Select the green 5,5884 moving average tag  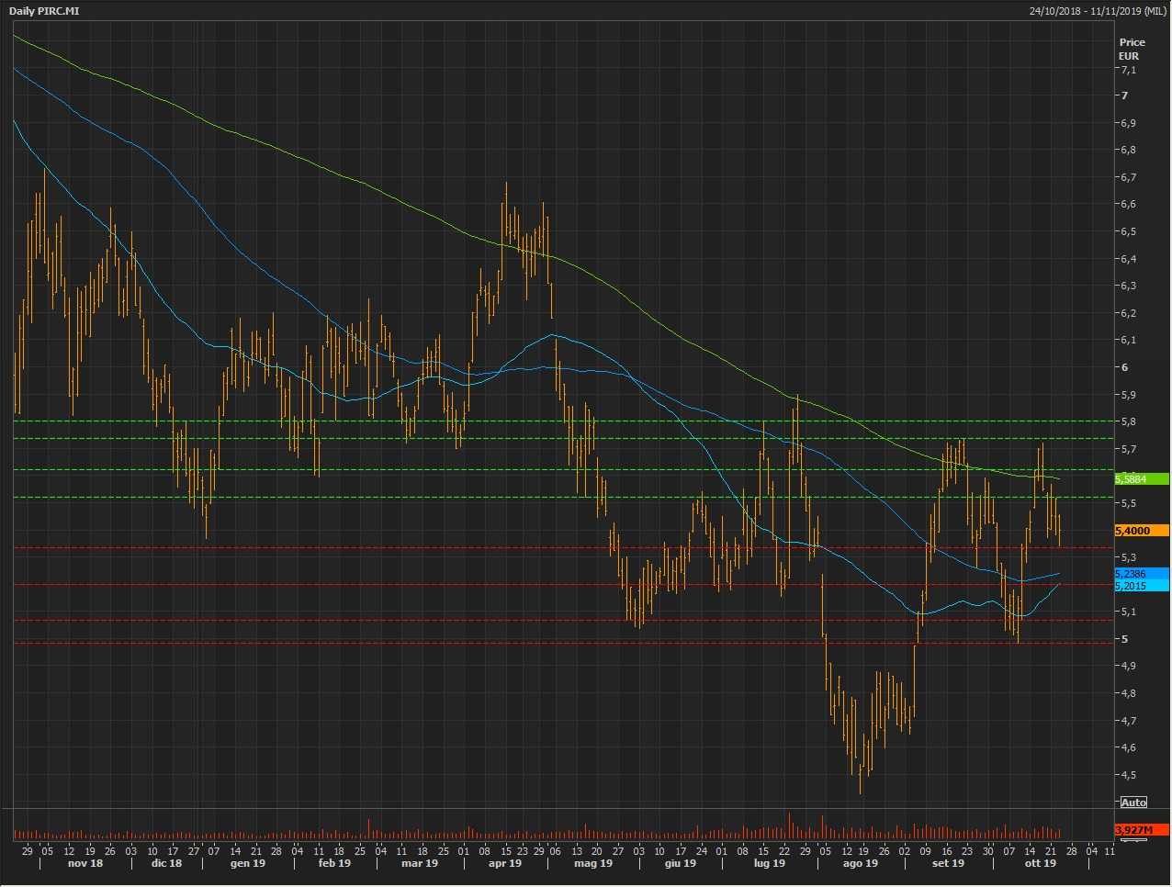pyautogui.click(x=1141, y=479)
